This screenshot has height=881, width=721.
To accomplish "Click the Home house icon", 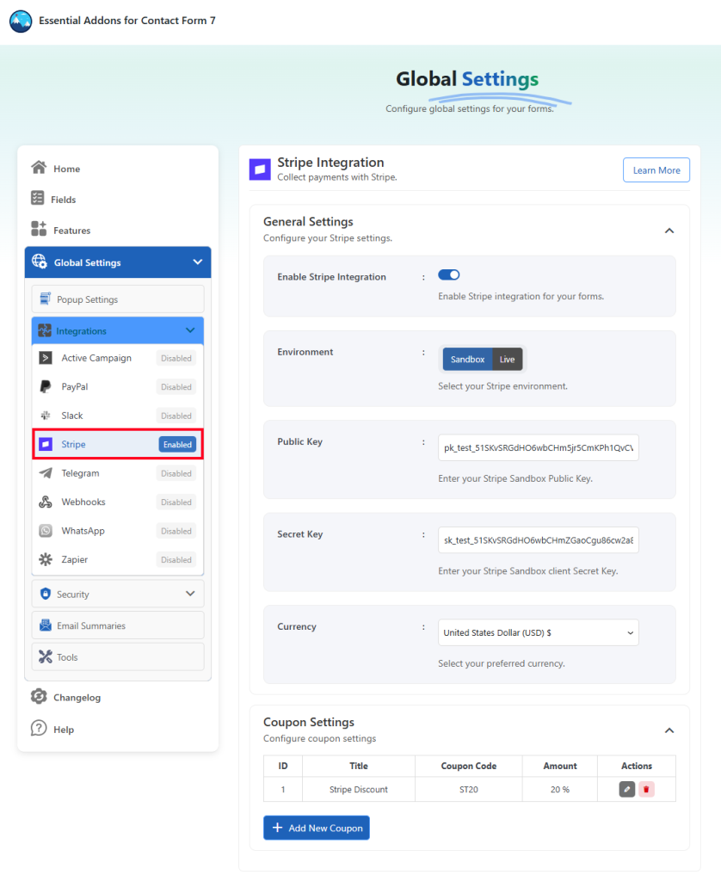I will [39, 168].
